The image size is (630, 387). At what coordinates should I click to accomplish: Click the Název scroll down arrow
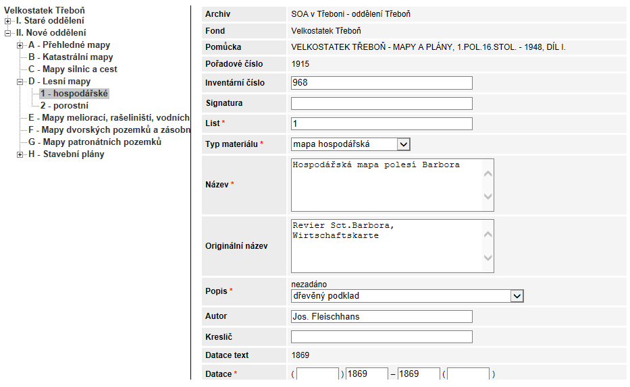[x=488, y=196]
